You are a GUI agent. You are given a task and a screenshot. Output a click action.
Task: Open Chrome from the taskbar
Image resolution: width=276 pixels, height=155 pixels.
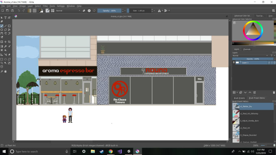pyautogui.click(x=110, y=151)
